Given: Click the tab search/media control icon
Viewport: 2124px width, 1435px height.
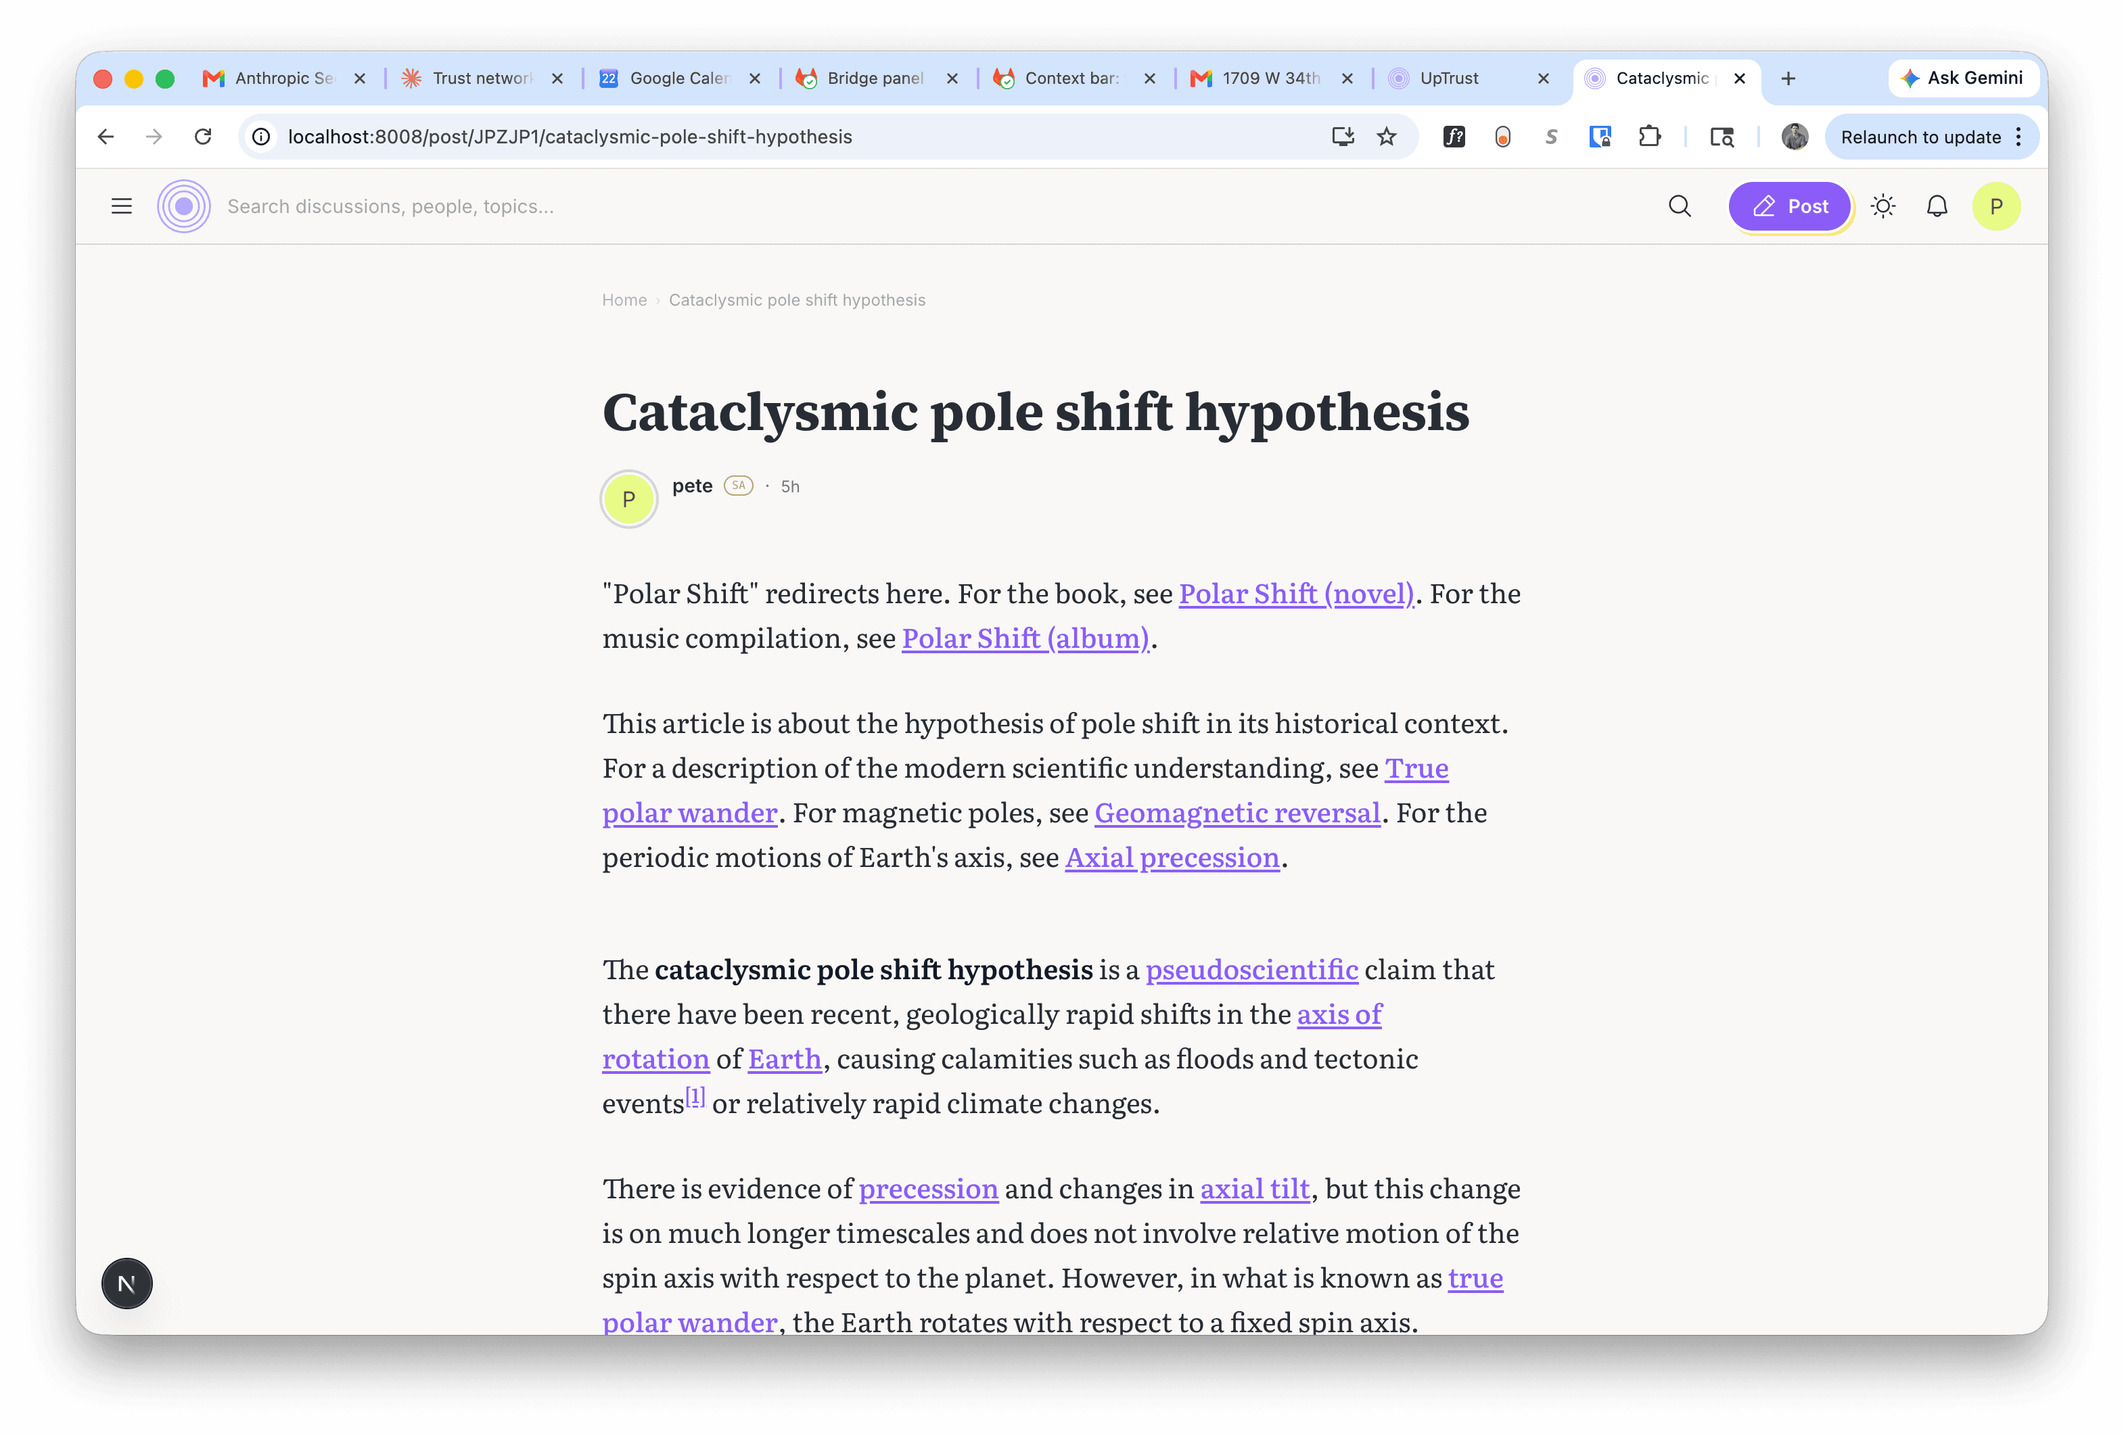Looking at the screenshot, I should 1723,137.
